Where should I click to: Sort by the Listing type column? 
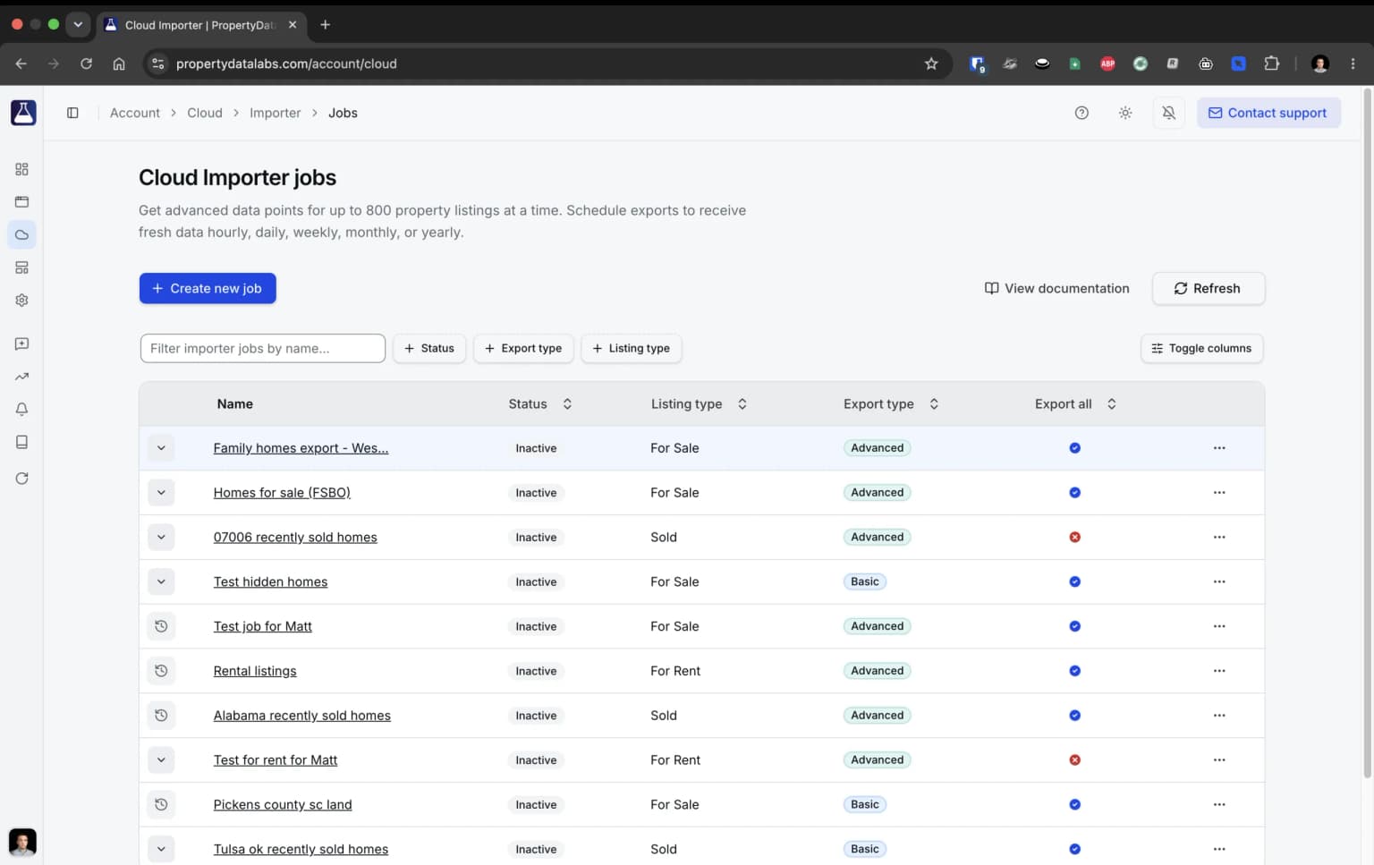point(699,404)
